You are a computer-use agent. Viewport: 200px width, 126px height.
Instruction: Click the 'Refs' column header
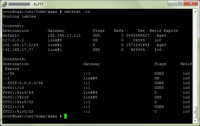[119, 31]
